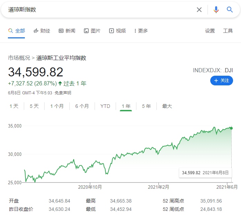Click the 25,000 y-axis label
Image resolution: width=241 pixels, height=215 pixels.
pos(15,183)
